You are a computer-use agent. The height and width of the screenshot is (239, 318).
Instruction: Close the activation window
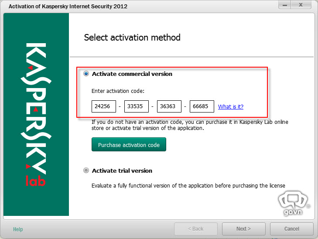301,5
